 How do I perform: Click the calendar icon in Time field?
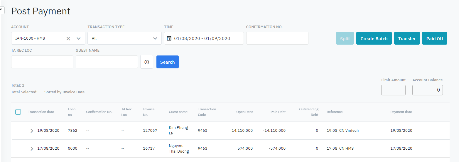(169, 38)
